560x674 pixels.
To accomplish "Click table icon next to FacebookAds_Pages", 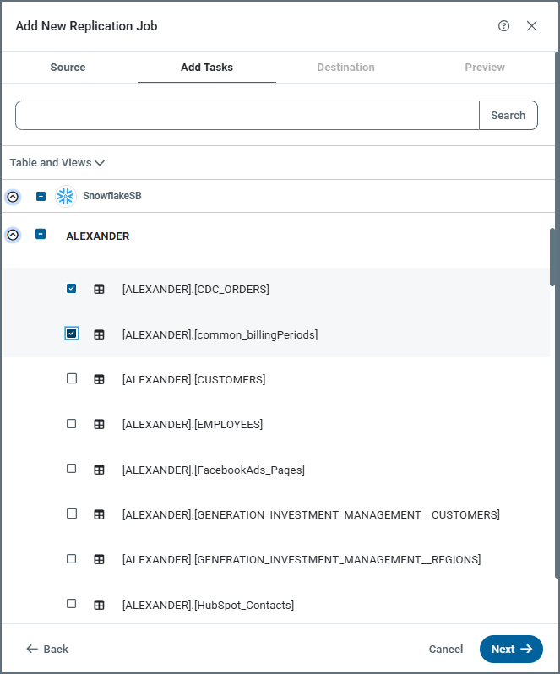I will (99, 470).
